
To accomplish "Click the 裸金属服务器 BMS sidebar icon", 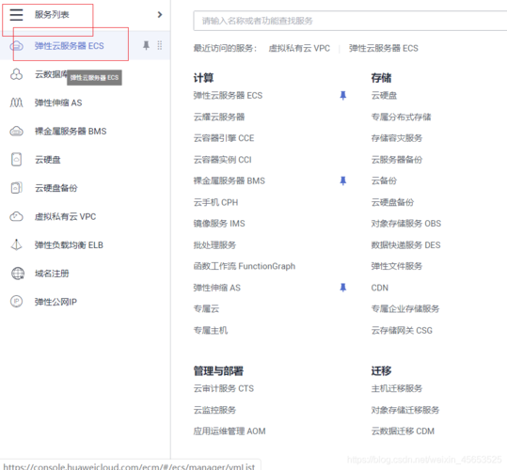I will coord(17,132).
